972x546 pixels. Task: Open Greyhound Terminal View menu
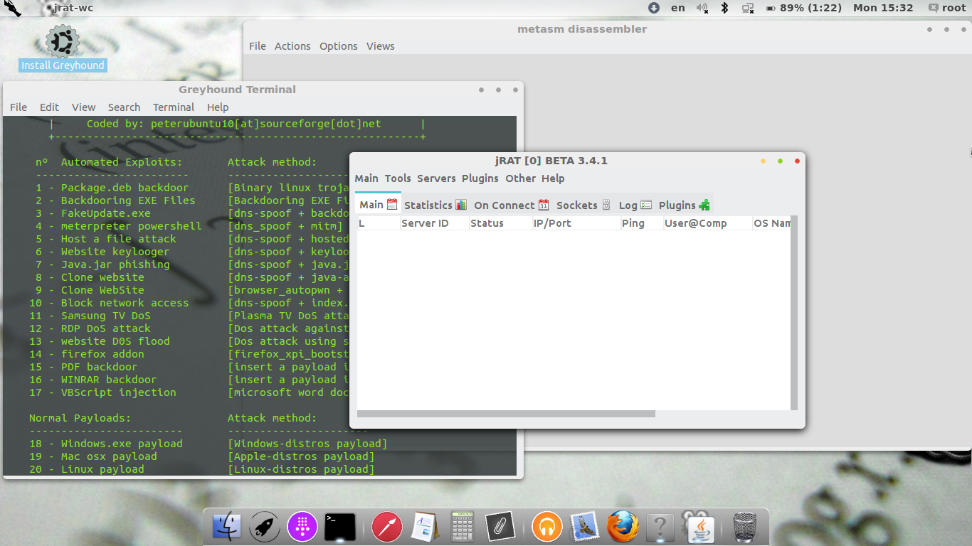[83, 107]
